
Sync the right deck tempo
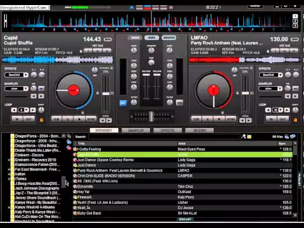pyautogui.click(x=231, y=119)
